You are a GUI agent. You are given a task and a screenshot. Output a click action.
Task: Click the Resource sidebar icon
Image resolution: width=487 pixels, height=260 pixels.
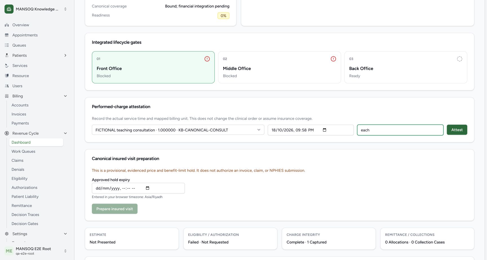tap(7, 76)
